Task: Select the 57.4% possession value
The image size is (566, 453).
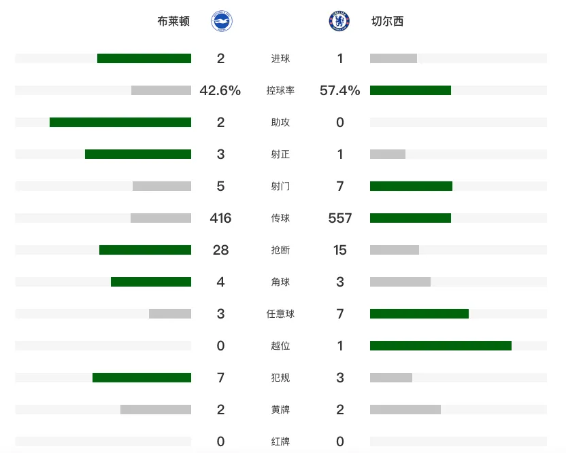Action: click(339, 90)
